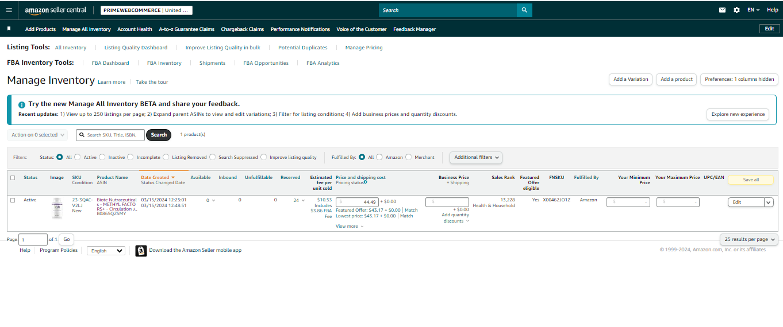Switch to Manage Pricing tab
This screenshot has height=327, width=783.
(x=364, y=48)
